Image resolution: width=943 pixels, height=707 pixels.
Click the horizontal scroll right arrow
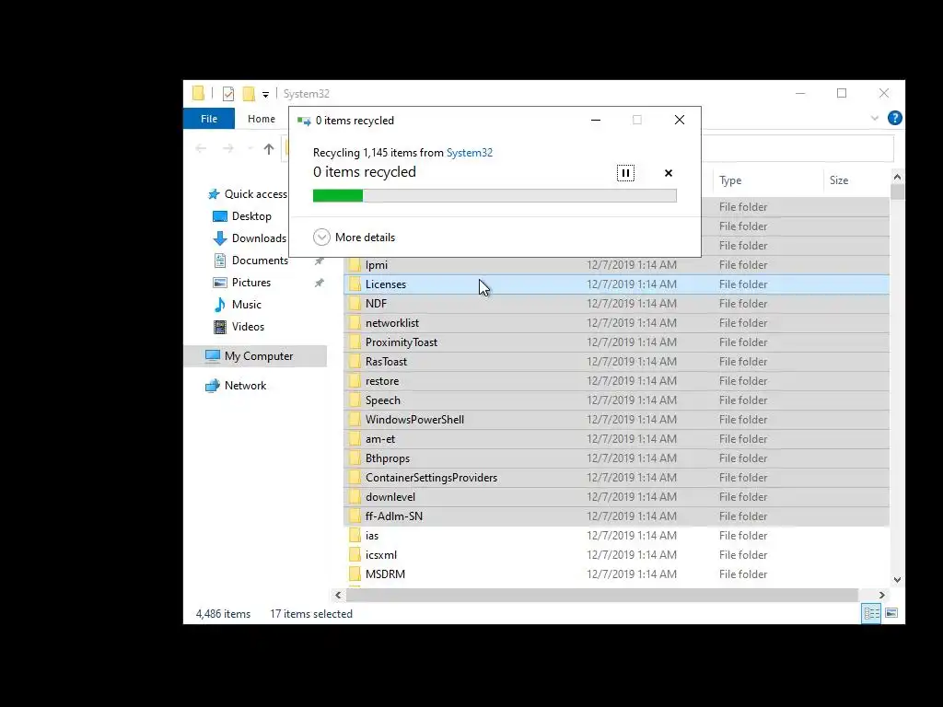click(882, 596)
